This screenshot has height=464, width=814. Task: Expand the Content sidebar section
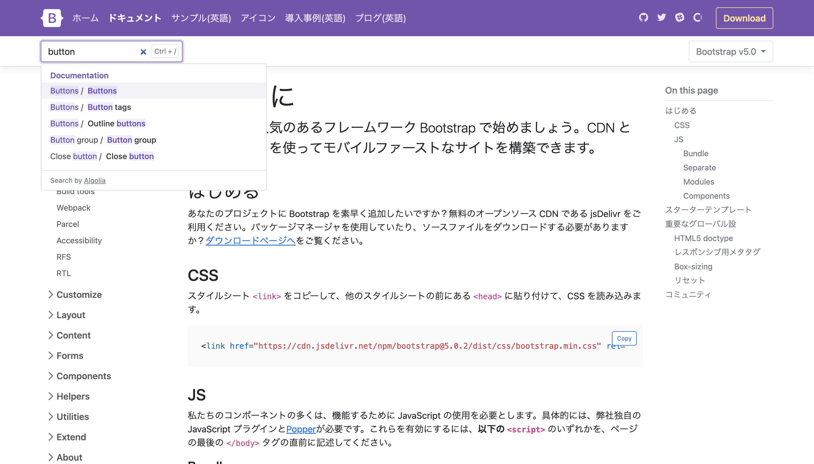70,335
